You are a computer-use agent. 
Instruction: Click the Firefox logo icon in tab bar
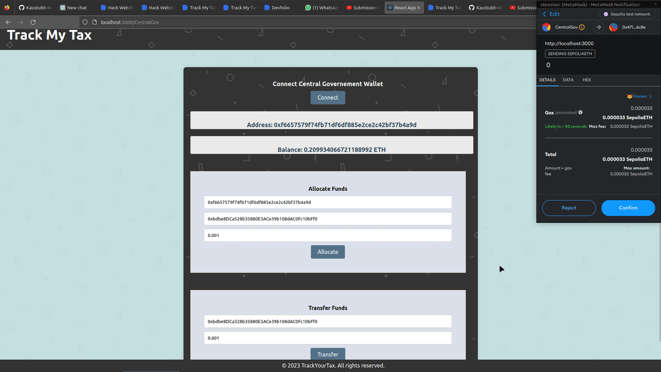point(7,7)
